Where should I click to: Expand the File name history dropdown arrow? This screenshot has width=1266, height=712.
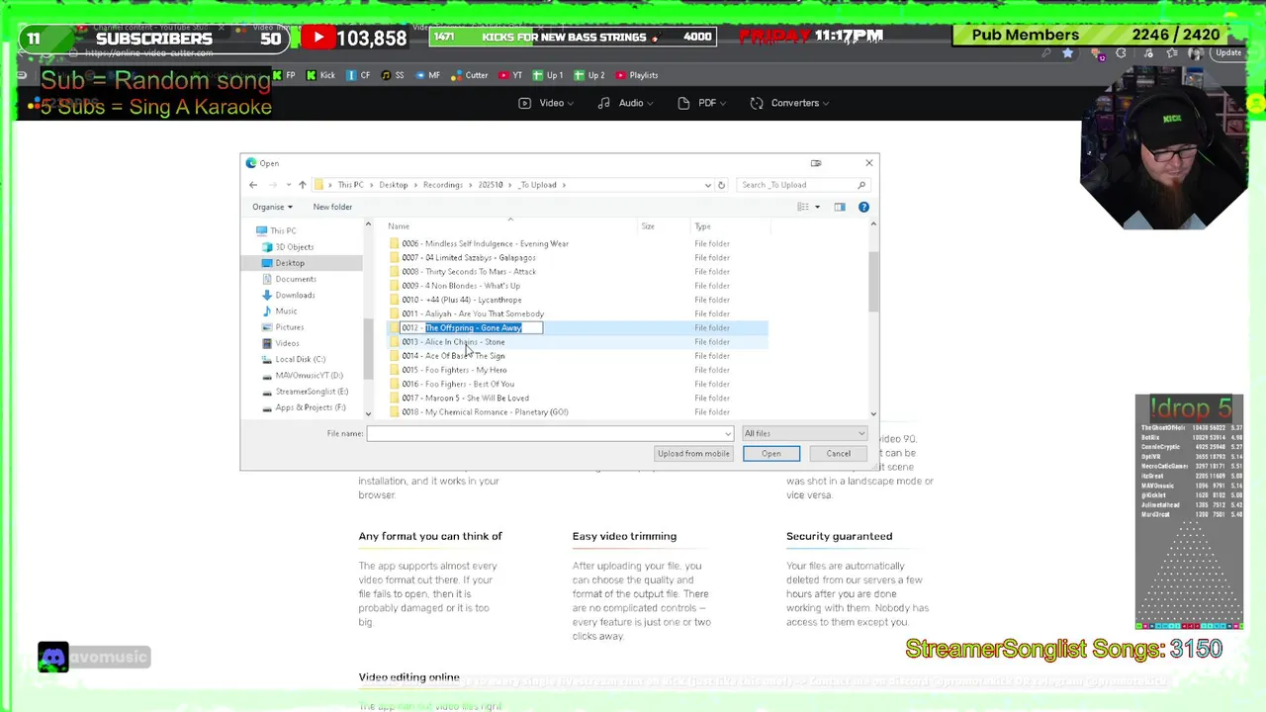(728, 434)
